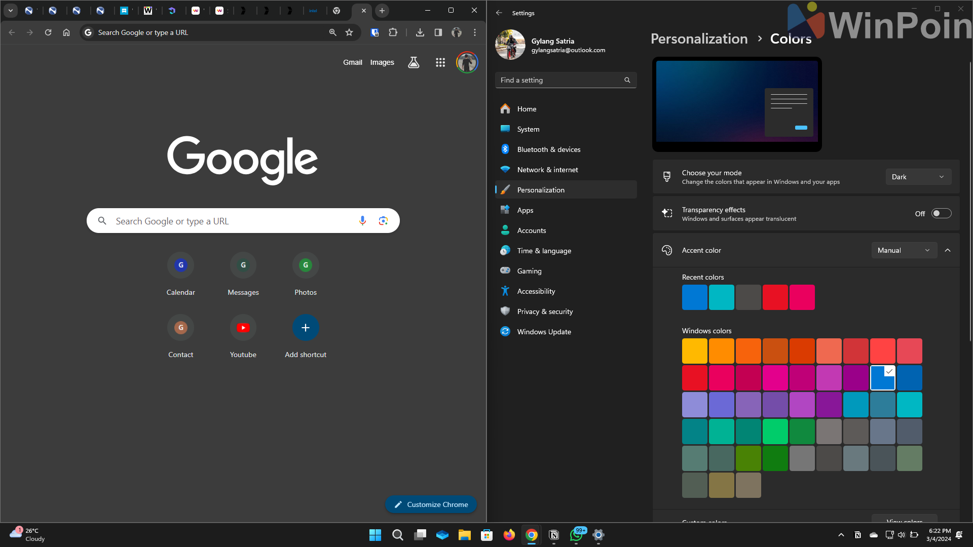
Task: Open the Accent color Manual dropdown
Action: pos(904,250)
